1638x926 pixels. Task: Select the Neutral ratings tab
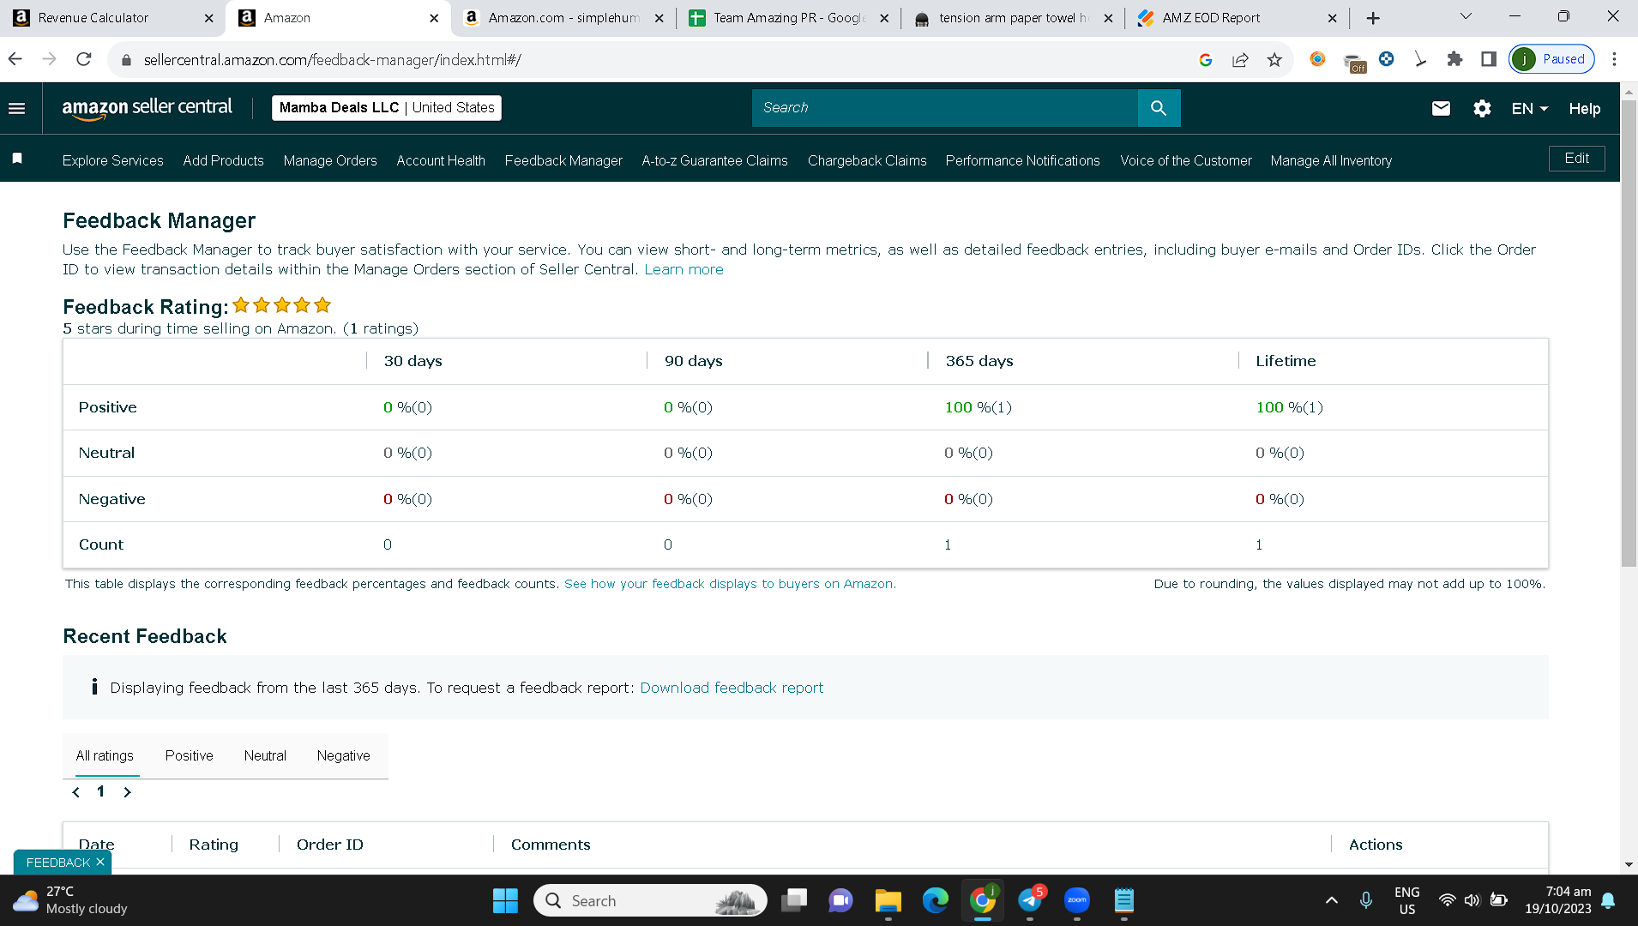pos(265,755)
